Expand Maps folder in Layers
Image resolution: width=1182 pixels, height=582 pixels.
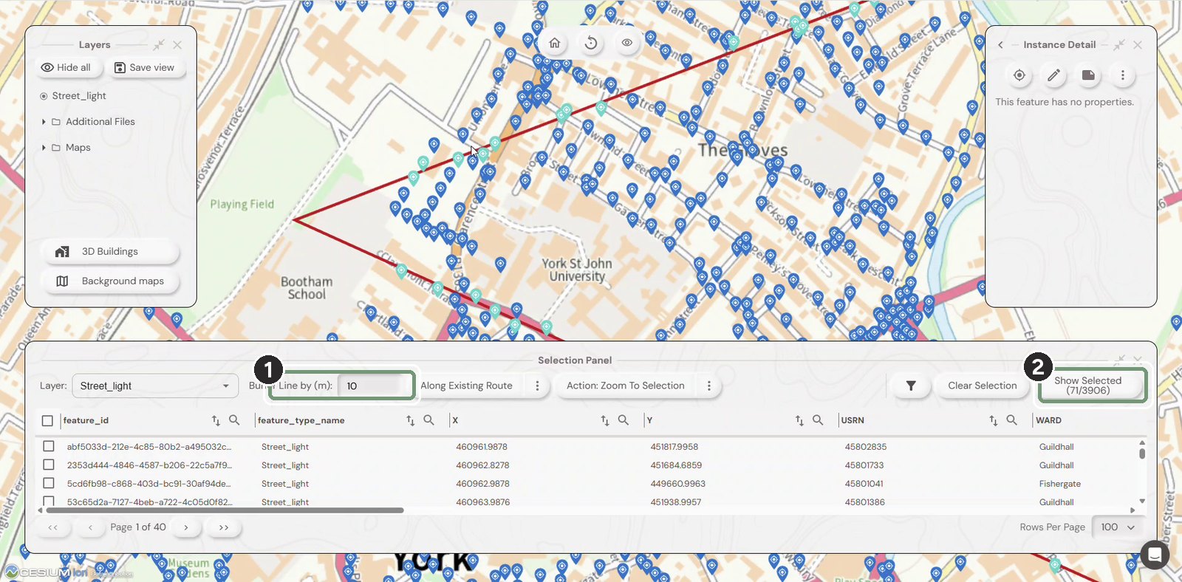[44, 148]
